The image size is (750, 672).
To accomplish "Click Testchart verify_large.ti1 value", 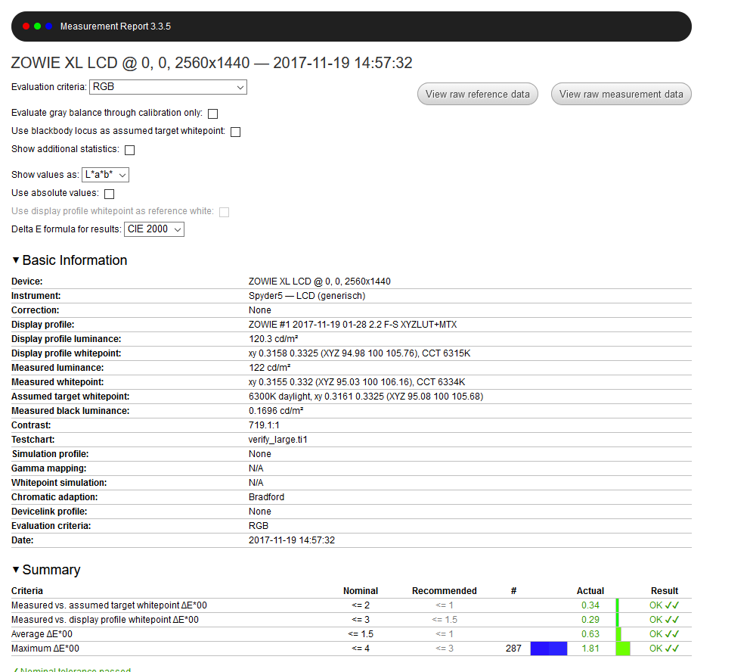I will point(278,440).
